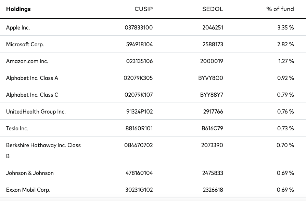Image resolution: width=306 pixels, height=201 pixels.
Task: Click Apple's 3.35 % fund weight
Action: (x=285, y=27)
